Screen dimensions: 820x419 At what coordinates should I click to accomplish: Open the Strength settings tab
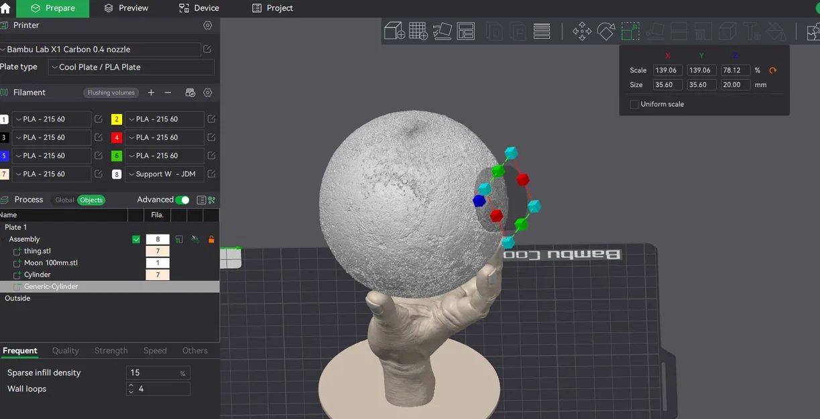pos(111,351)
